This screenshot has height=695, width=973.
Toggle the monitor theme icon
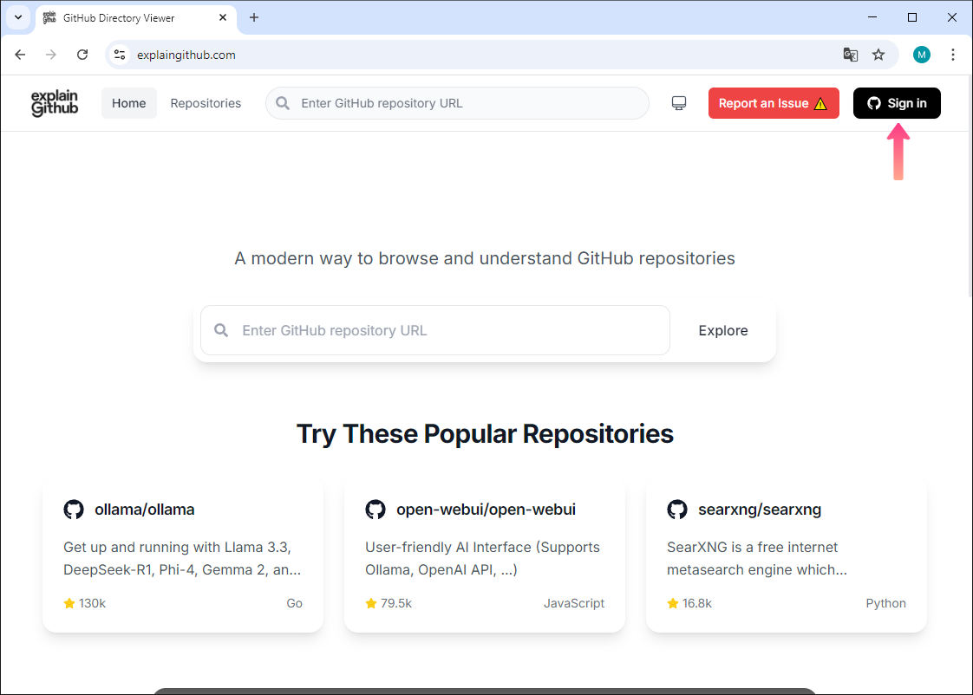pos(679,103)
